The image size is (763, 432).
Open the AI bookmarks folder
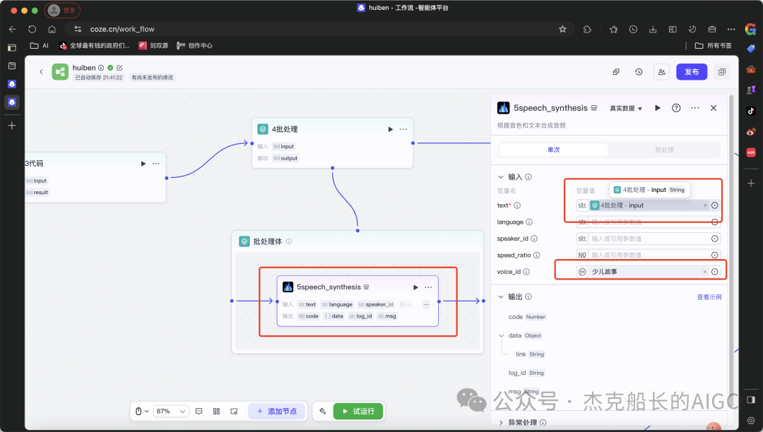(40, 46)
